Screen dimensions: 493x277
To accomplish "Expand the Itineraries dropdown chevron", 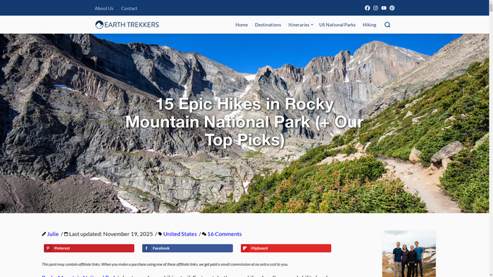I will click(x=312, y=25).
